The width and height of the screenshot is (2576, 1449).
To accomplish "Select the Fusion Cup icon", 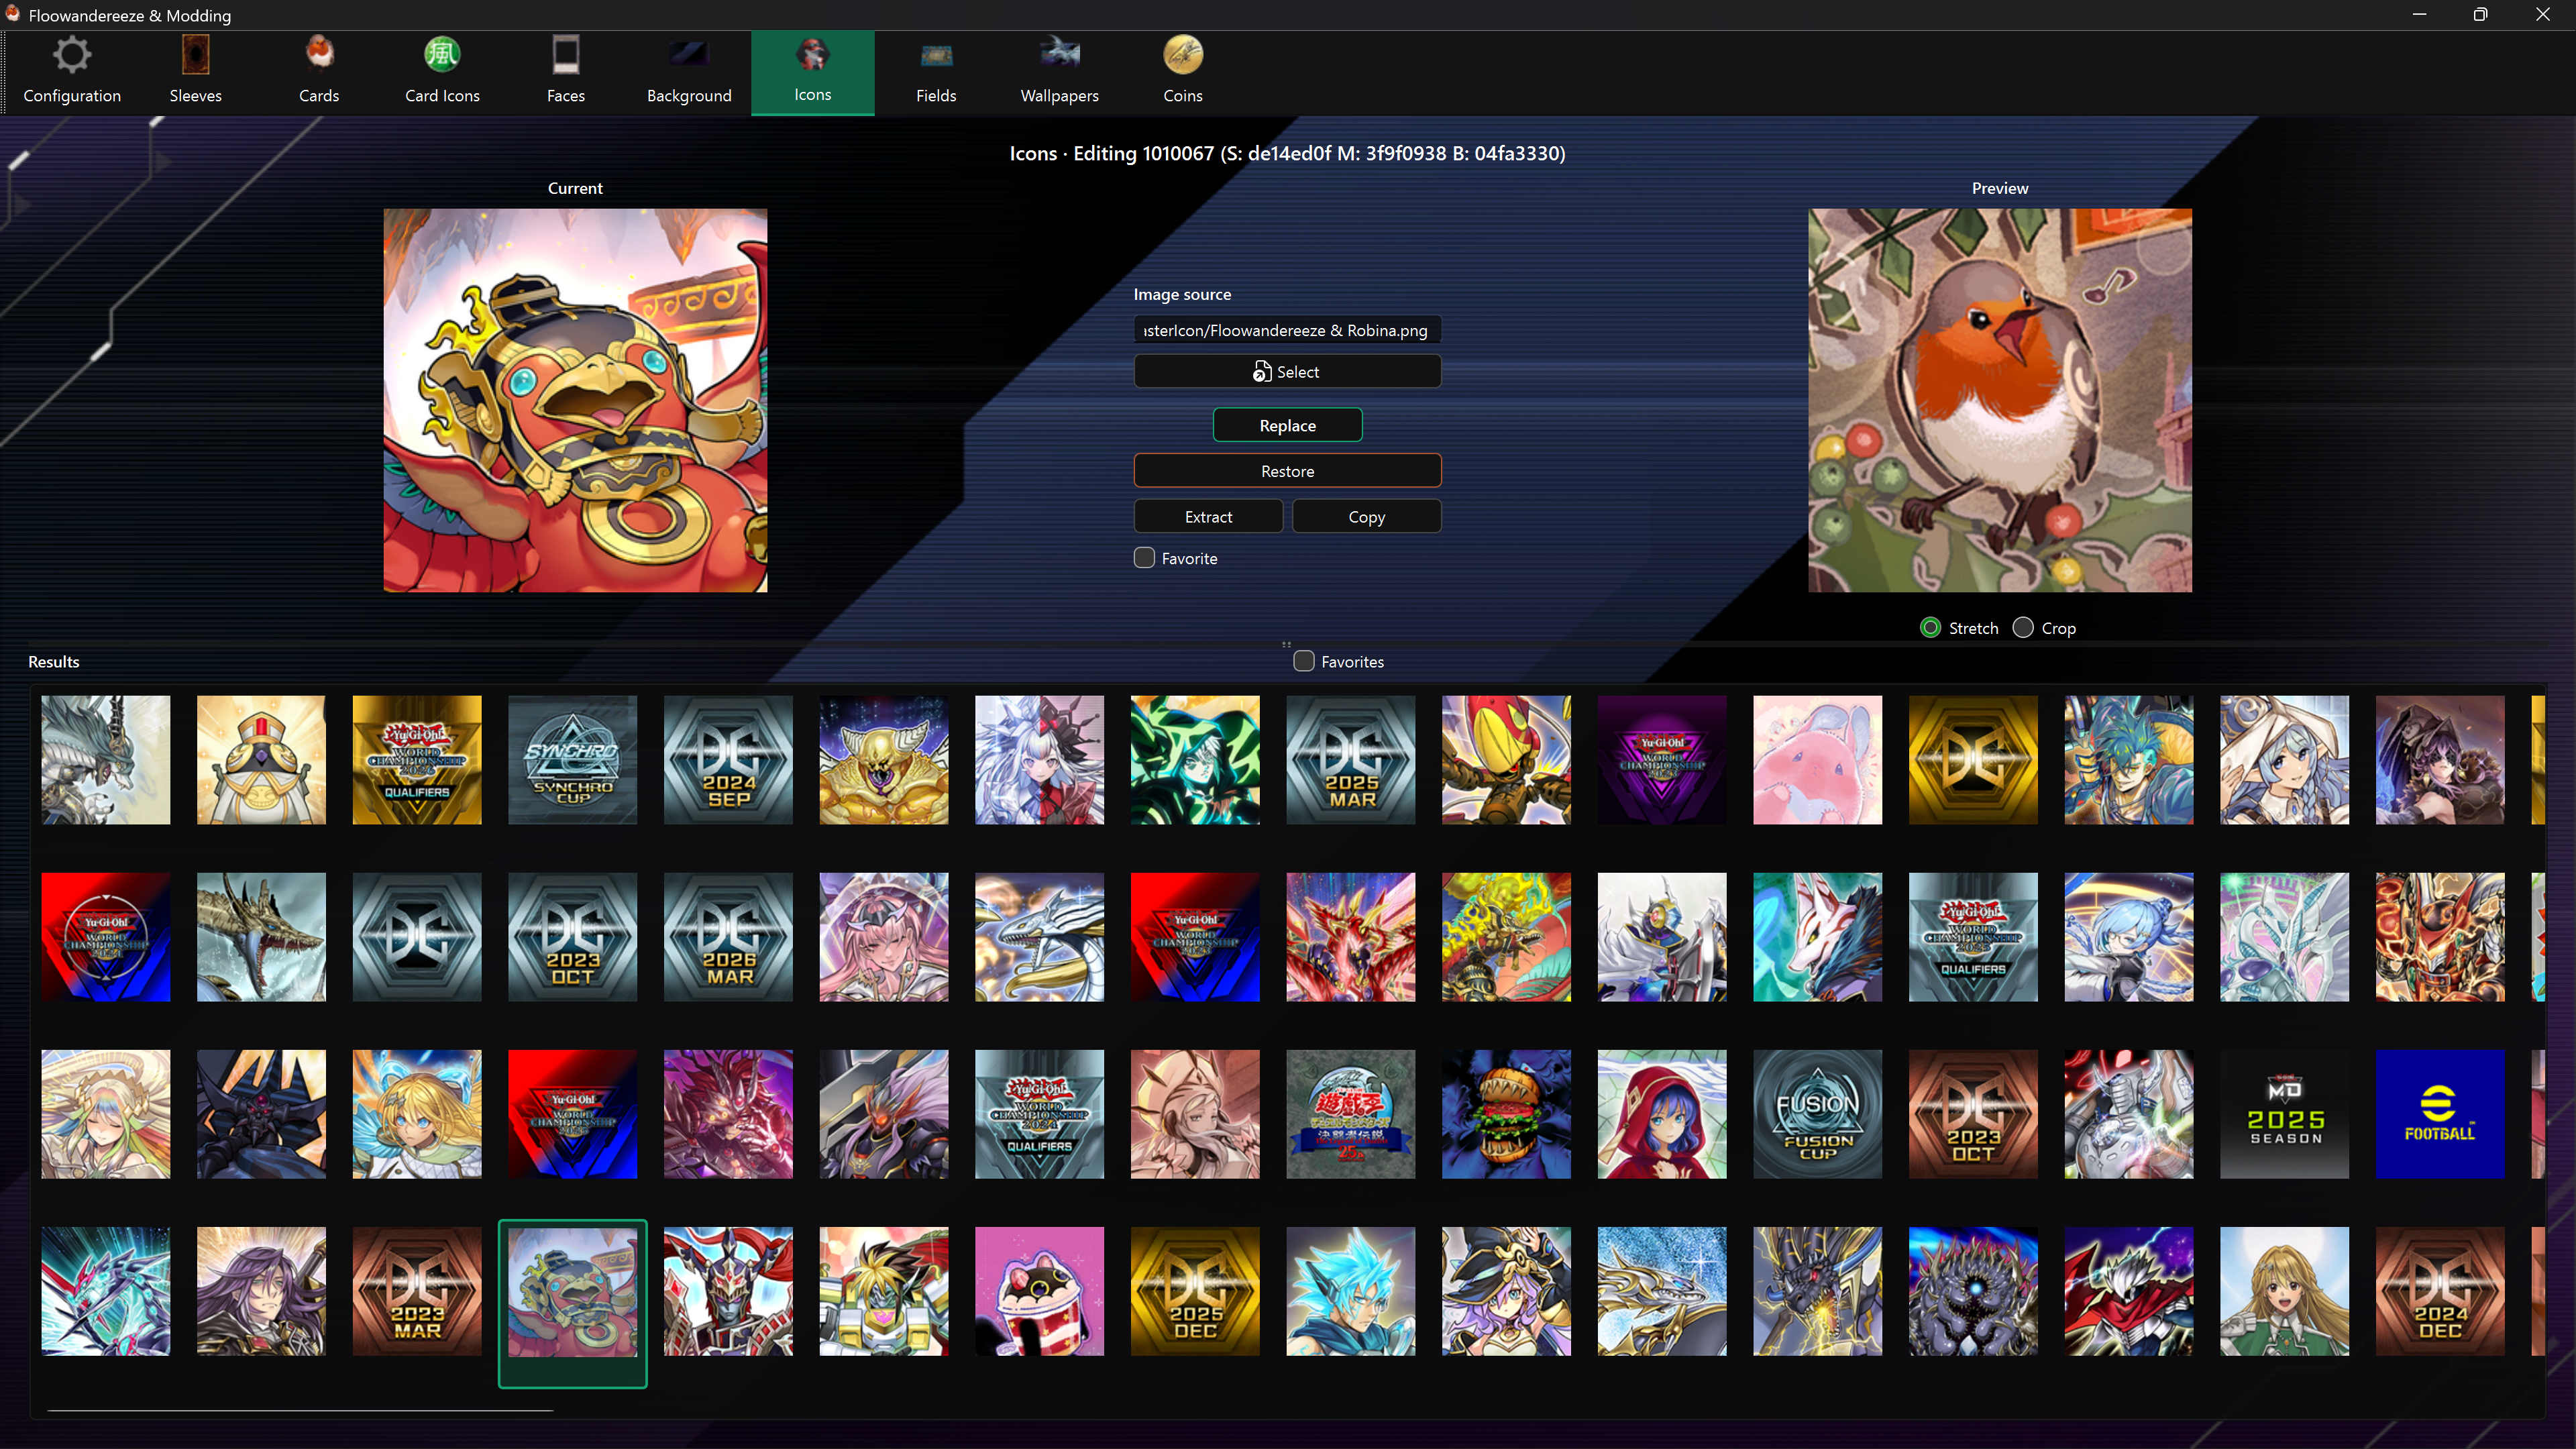I will 1818,1114.
